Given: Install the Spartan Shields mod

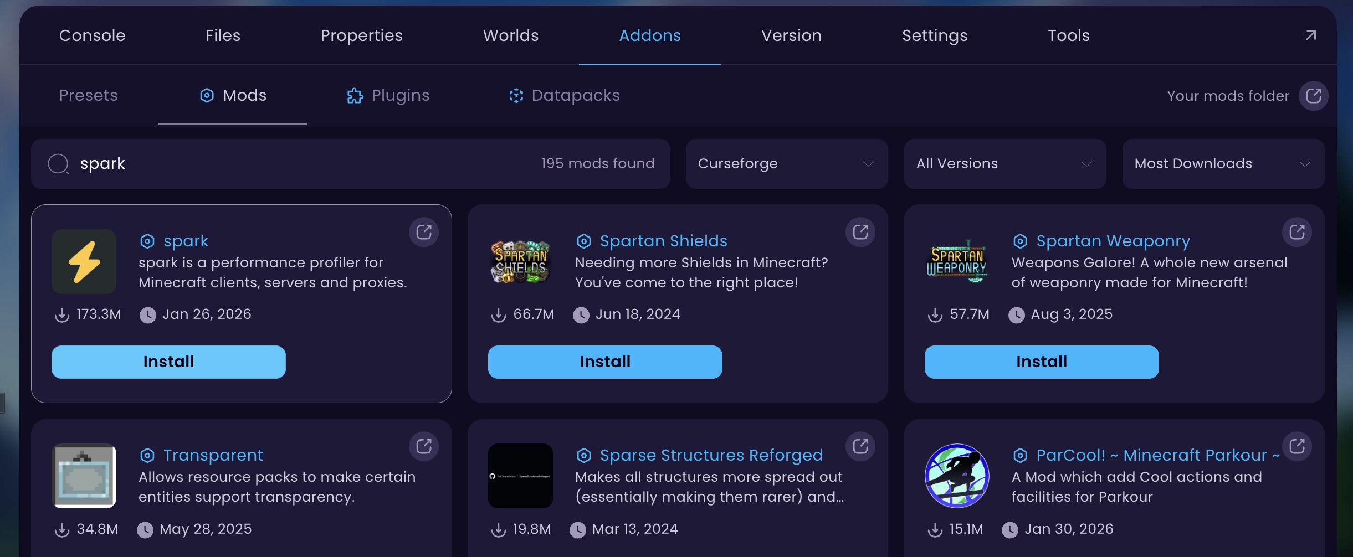Looking at the screenshot, I should pyautogui.click(x=605, y=362).
